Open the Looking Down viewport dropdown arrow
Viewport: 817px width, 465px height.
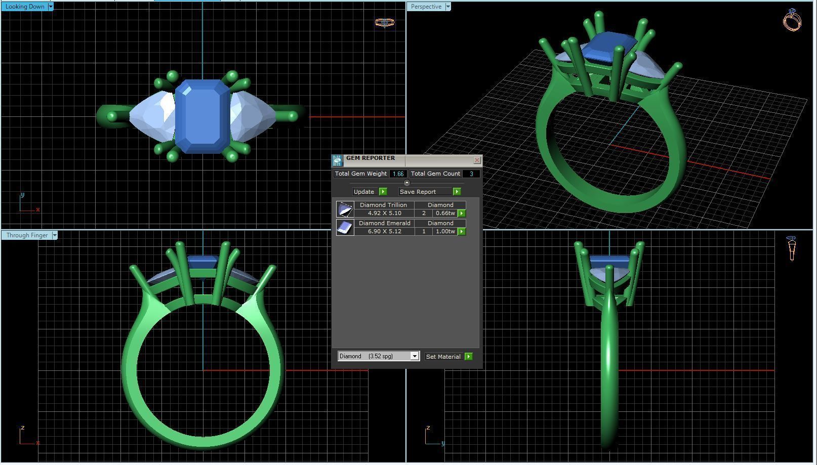(51, 7)
